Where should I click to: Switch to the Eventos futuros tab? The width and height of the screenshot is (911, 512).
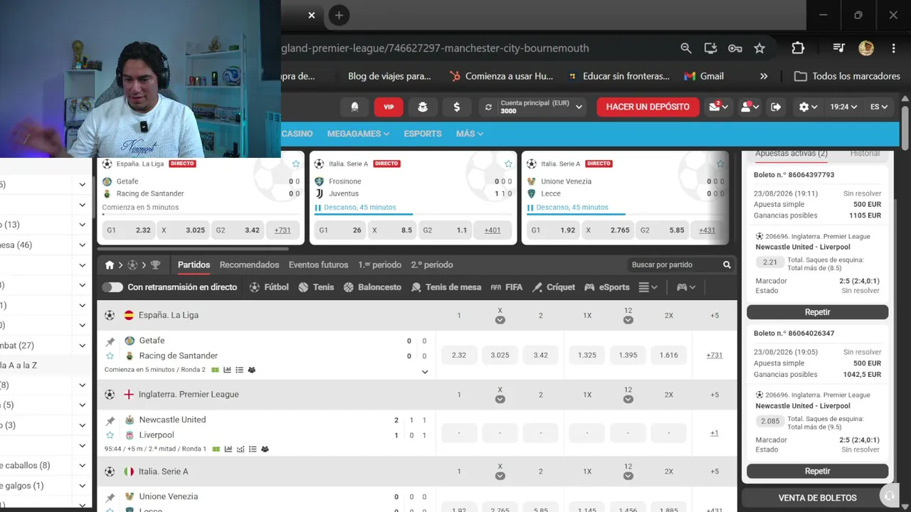point(318,265)
